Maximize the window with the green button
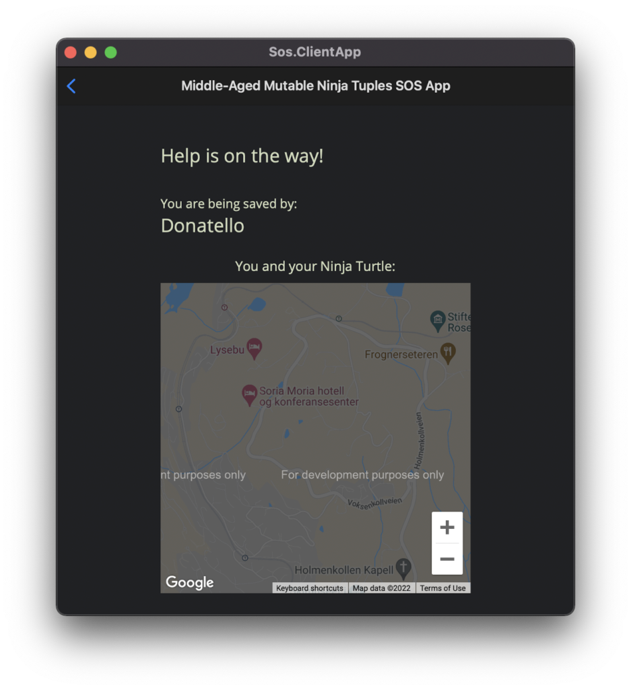 [111, 53]
